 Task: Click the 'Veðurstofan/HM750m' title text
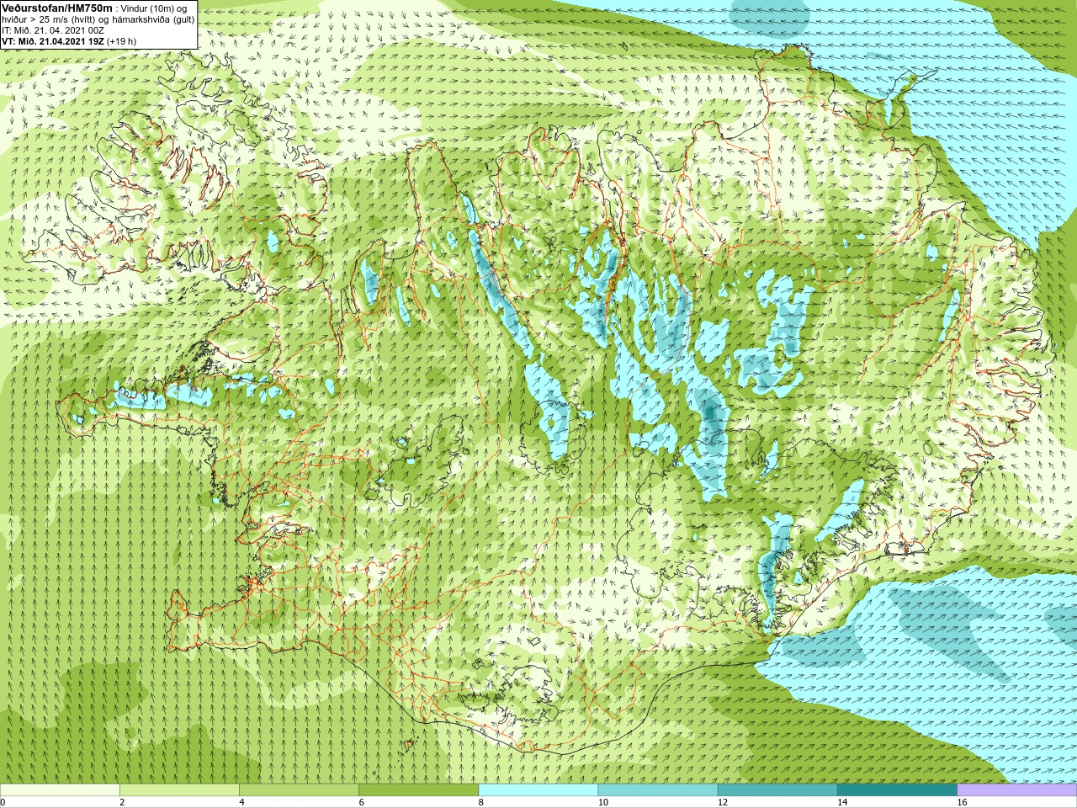tap(56, 8)
